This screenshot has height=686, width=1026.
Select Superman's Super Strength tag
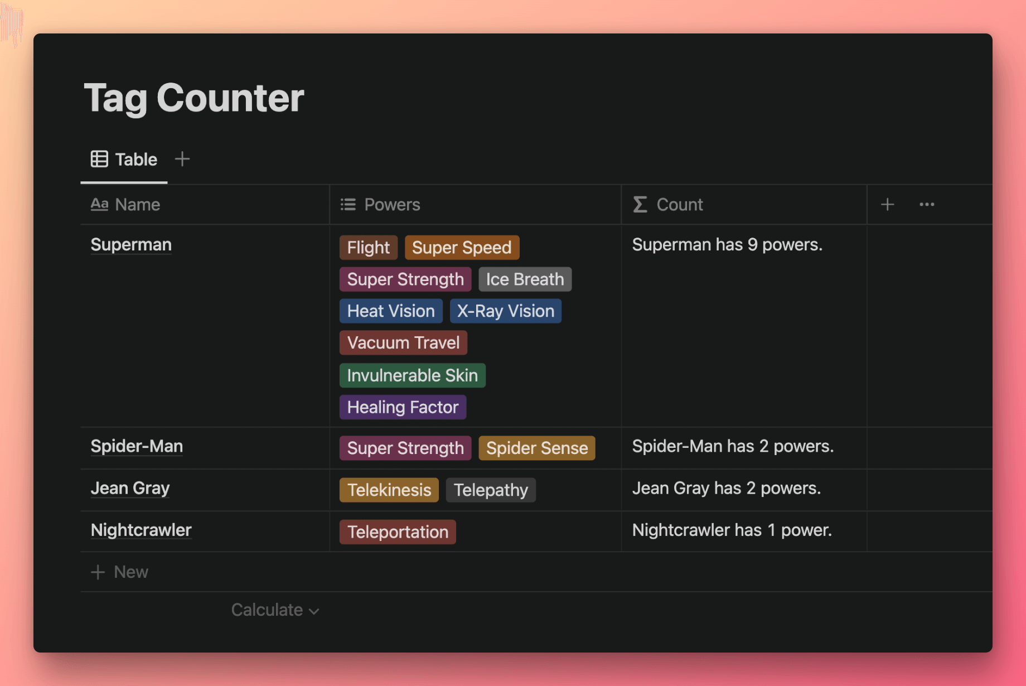pos(405,279)
